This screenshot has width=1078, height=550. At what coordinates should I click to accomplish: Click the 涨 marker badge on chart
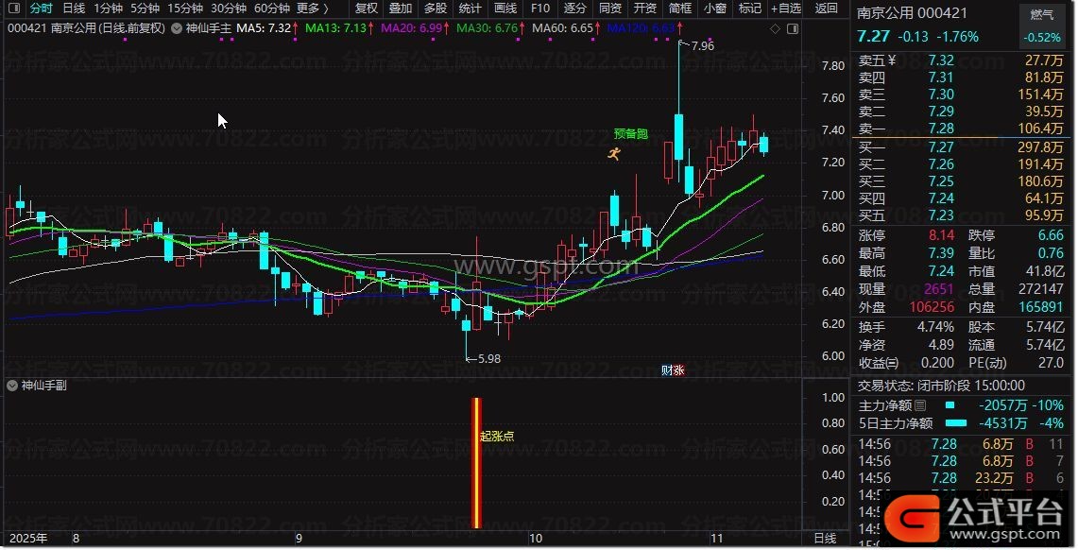(x=678, y=371)
